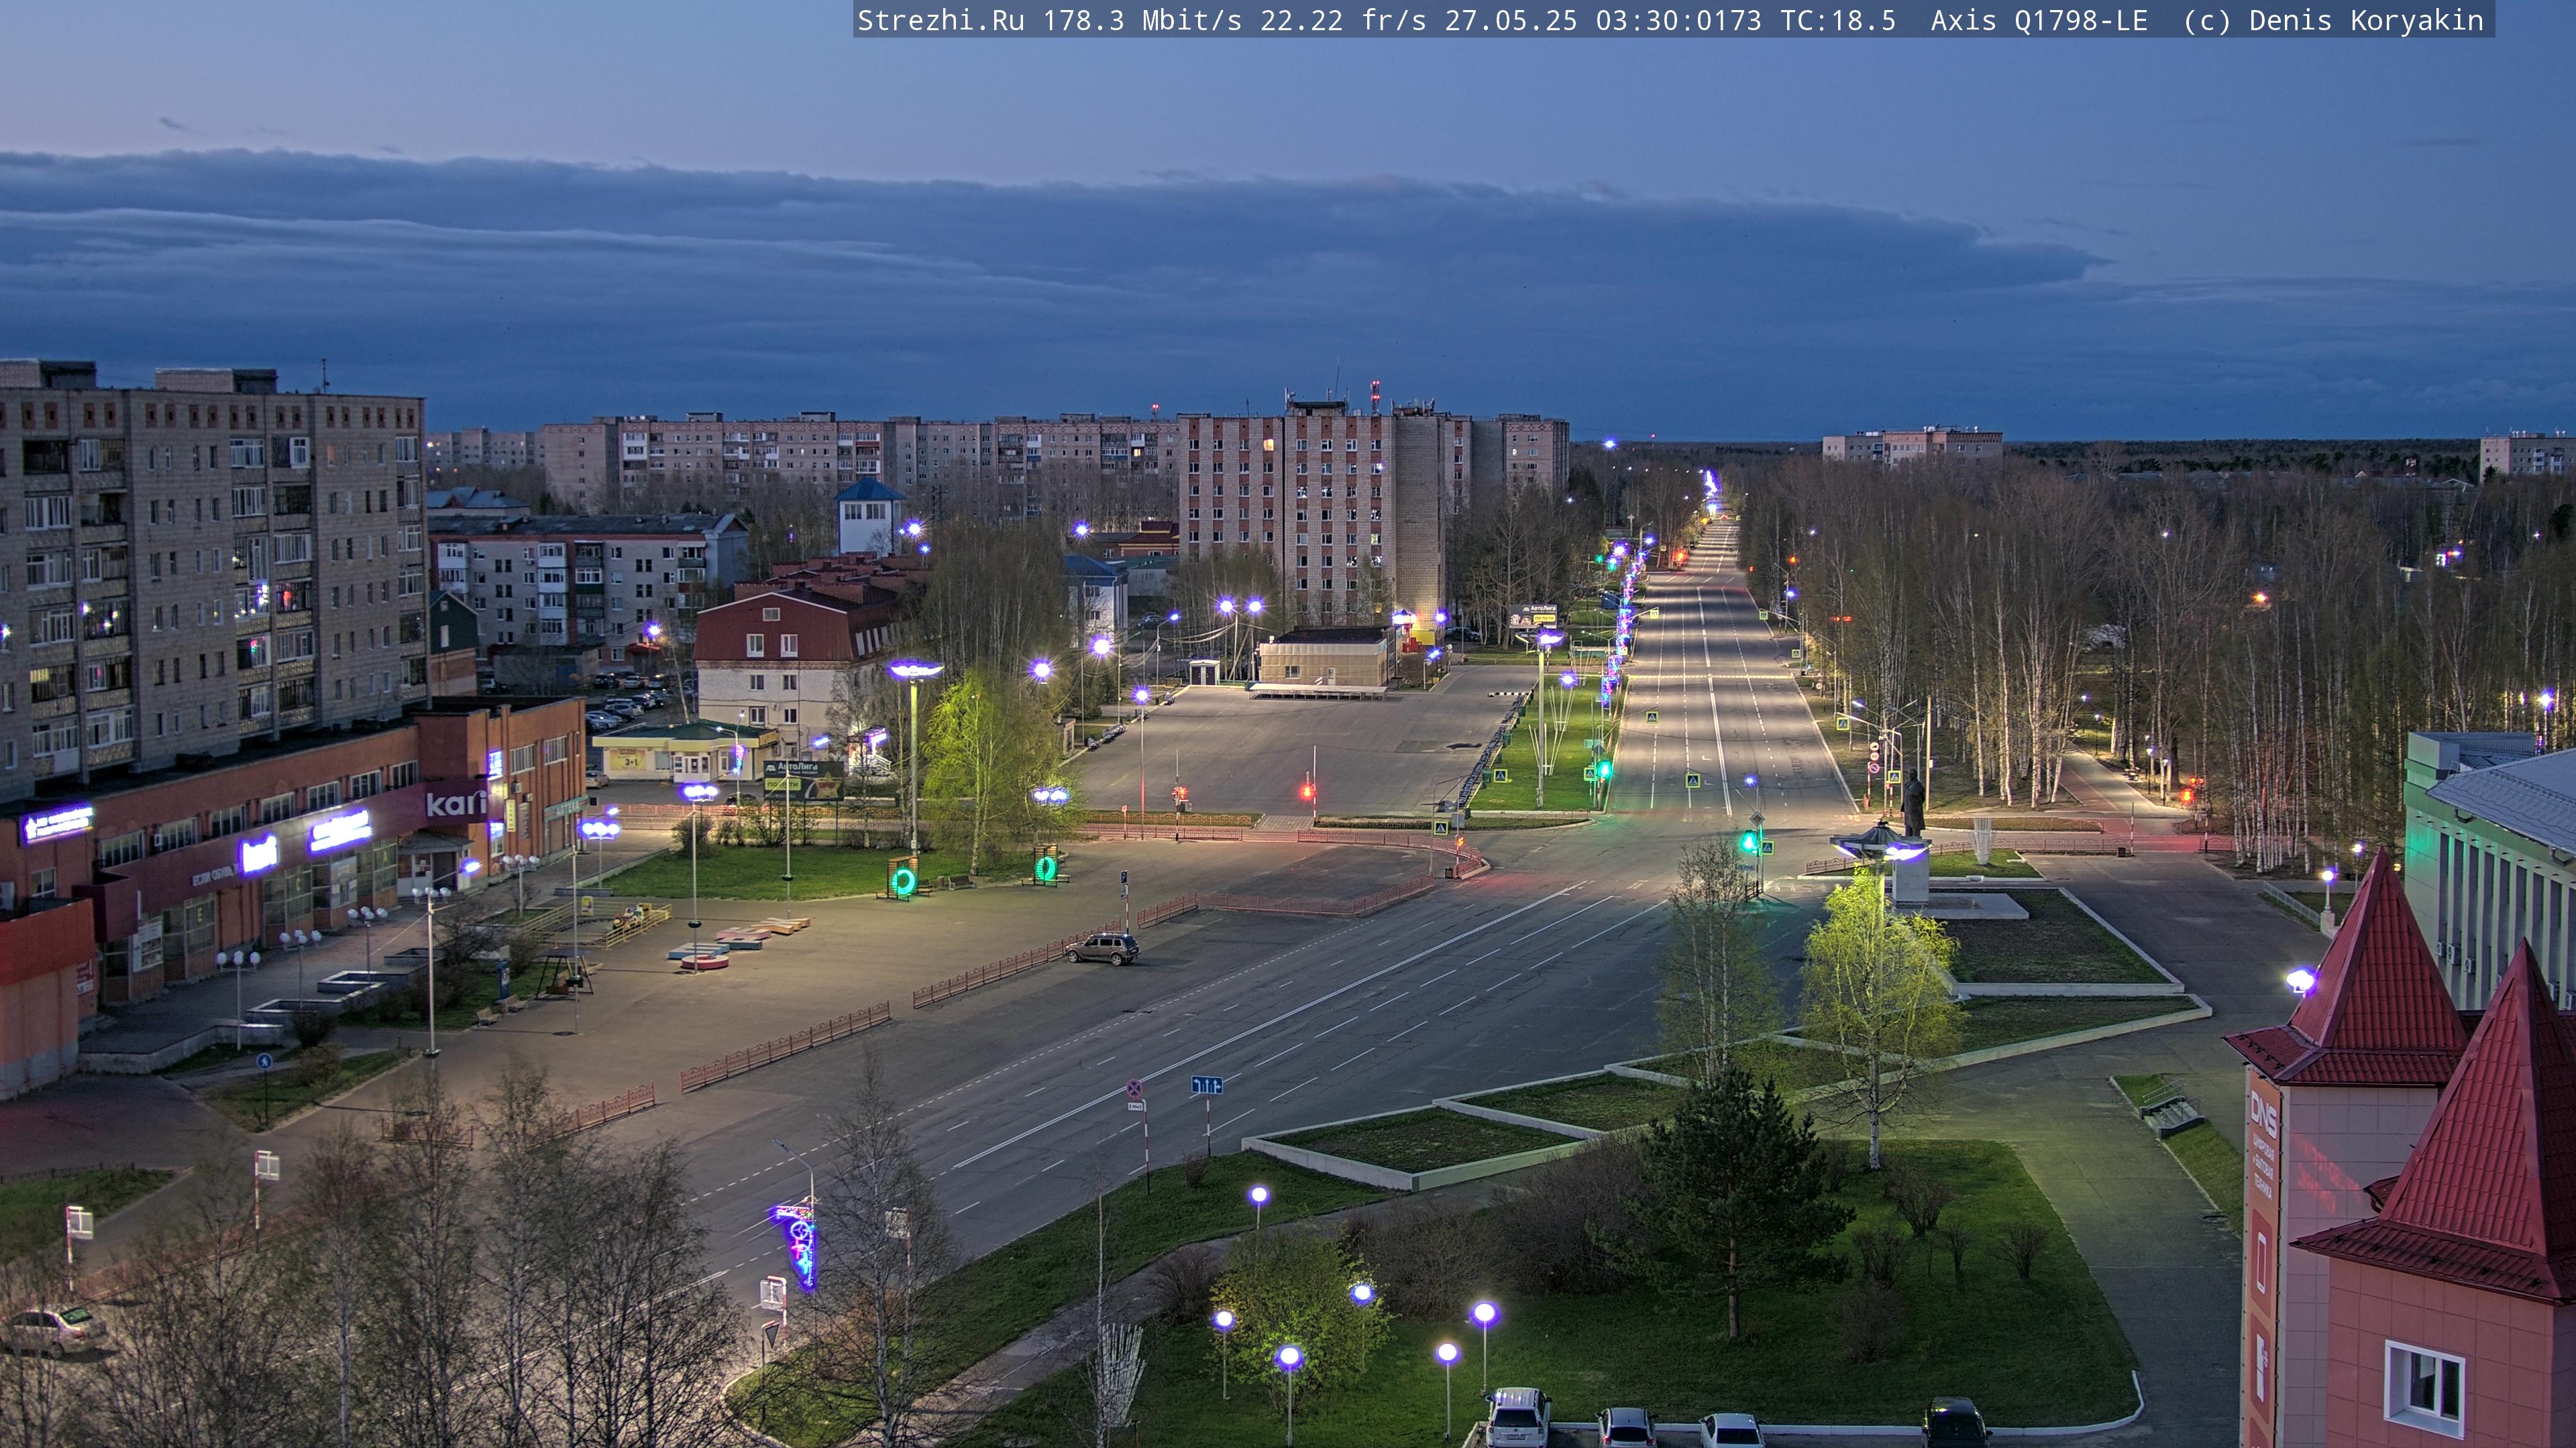
Task: Click the "178.3 Mbit/s" bitrate value
Action: click(1142, 20)
